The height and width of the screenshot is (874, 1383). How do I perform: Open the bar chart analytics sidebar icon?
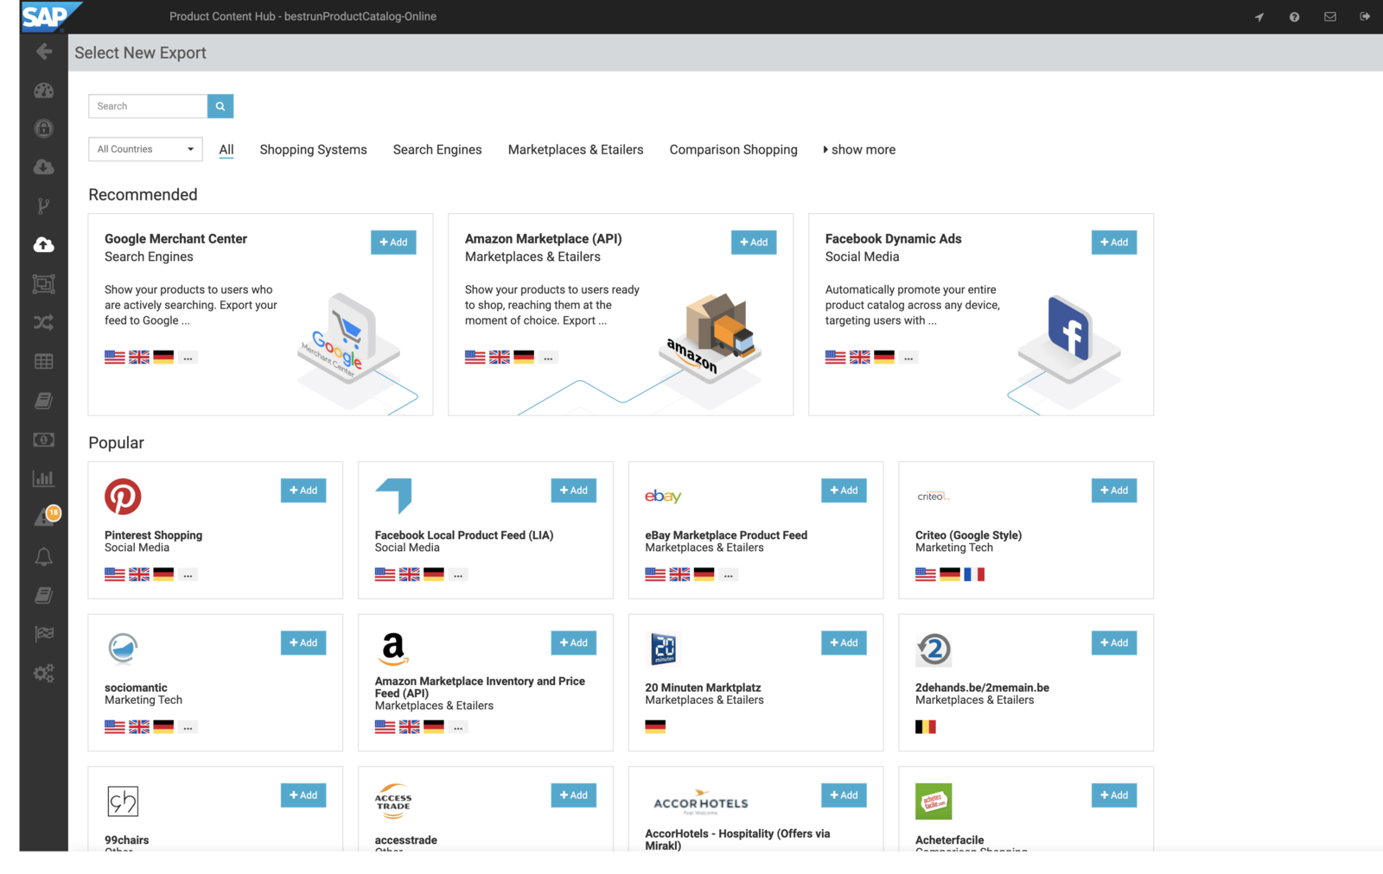43,478
